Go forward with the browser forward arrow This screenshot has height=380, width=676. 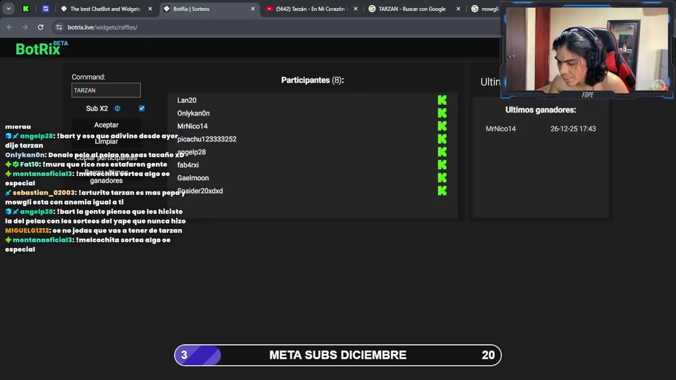tap(25, 27)
